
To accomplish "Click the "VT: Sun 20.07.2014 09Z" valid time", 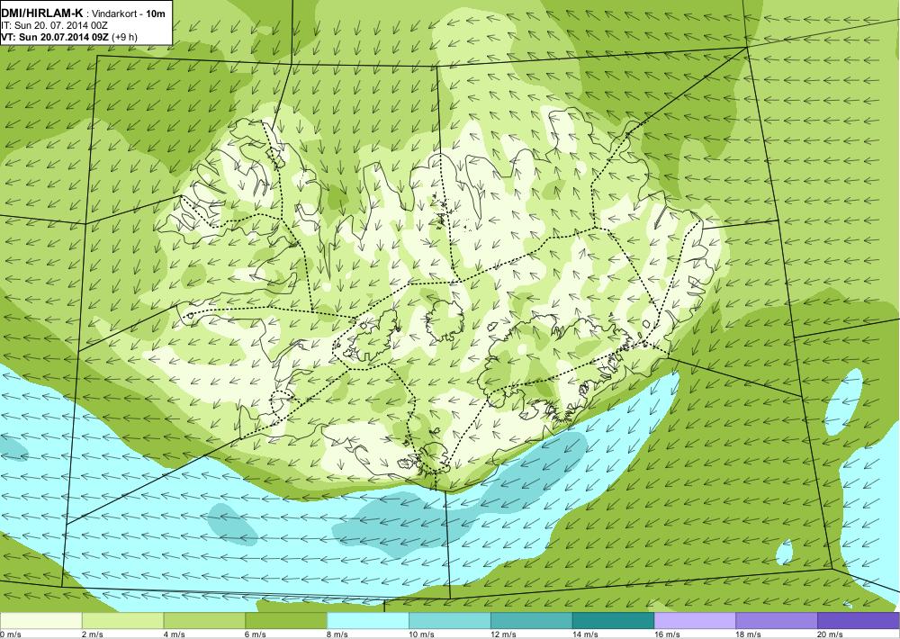I will click(x=55, y=37).
